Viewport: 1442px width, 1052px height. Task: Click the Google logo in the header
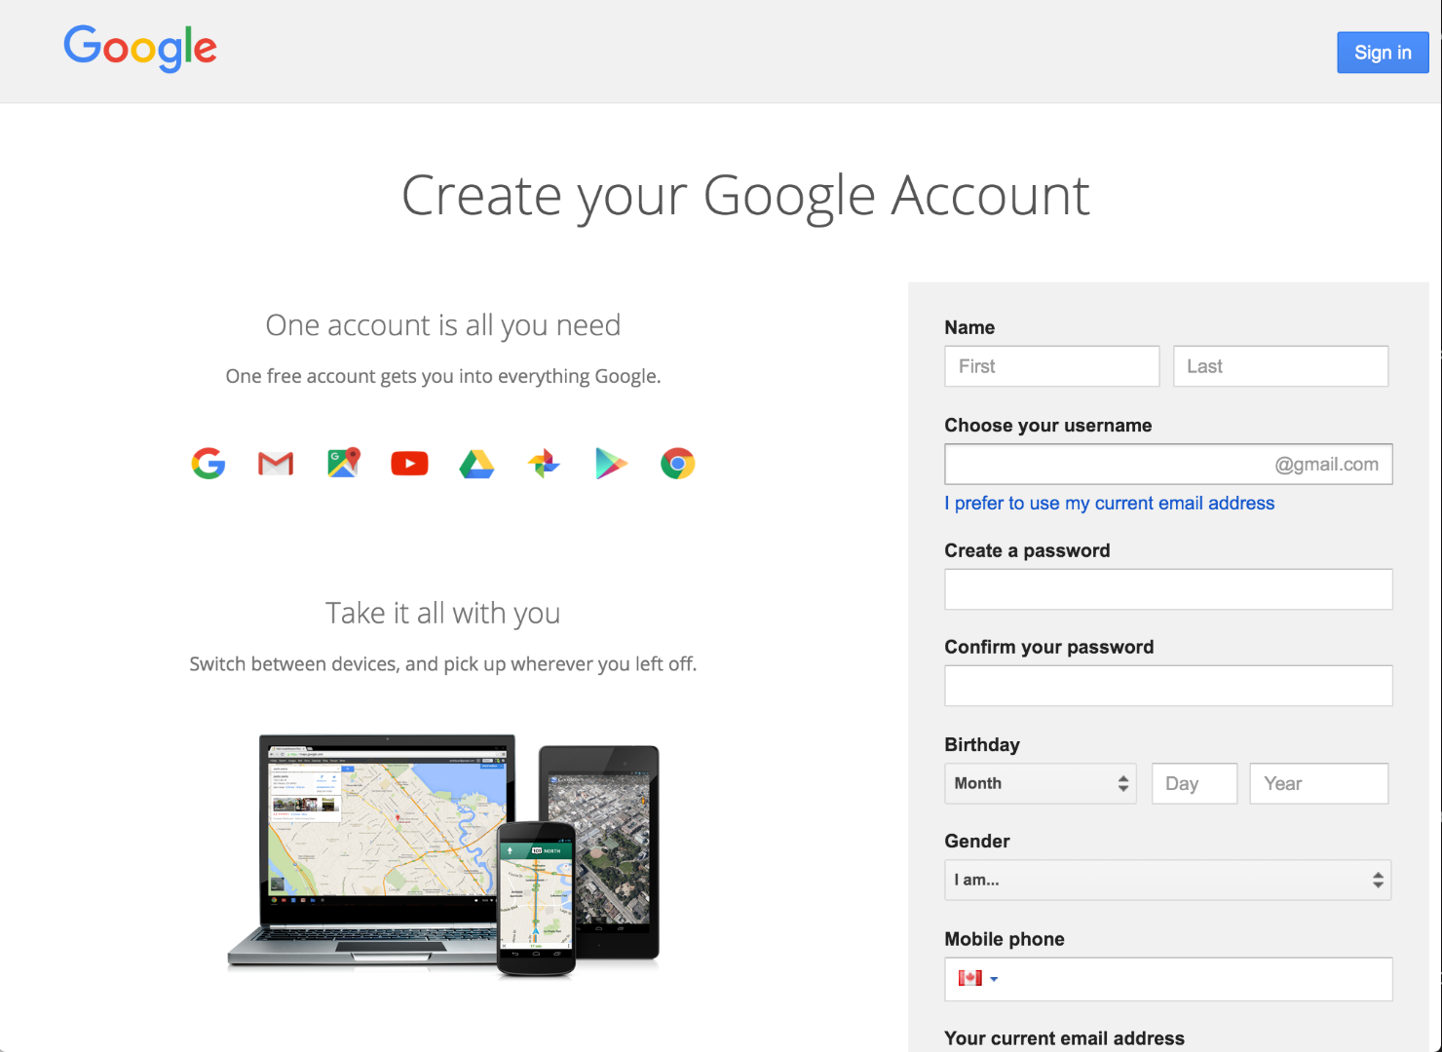coord(139,49)
